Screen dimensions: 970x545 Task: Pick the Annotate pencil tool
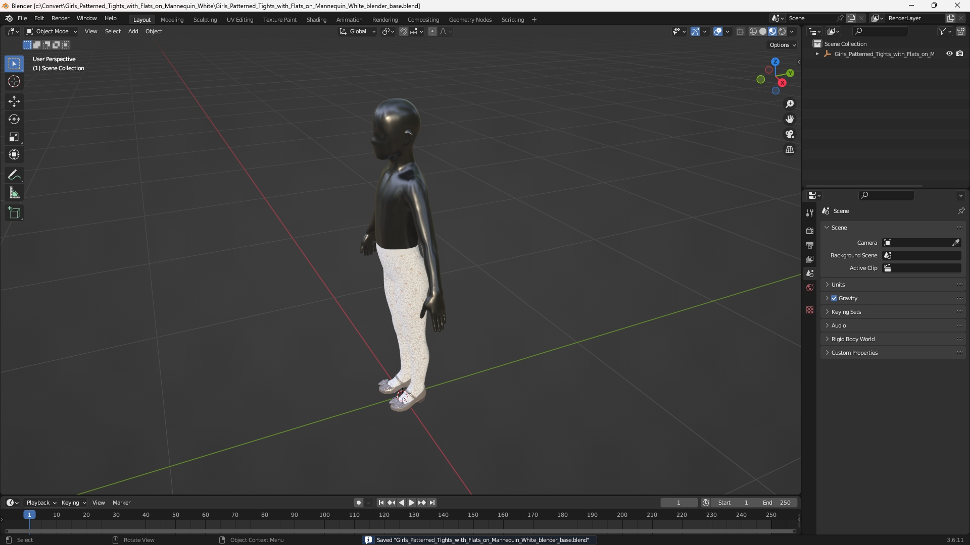pos(14,175)
